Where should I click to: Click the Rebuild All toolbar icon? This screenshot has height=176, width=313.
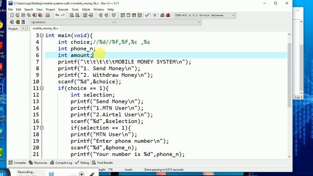click(139, 15)
